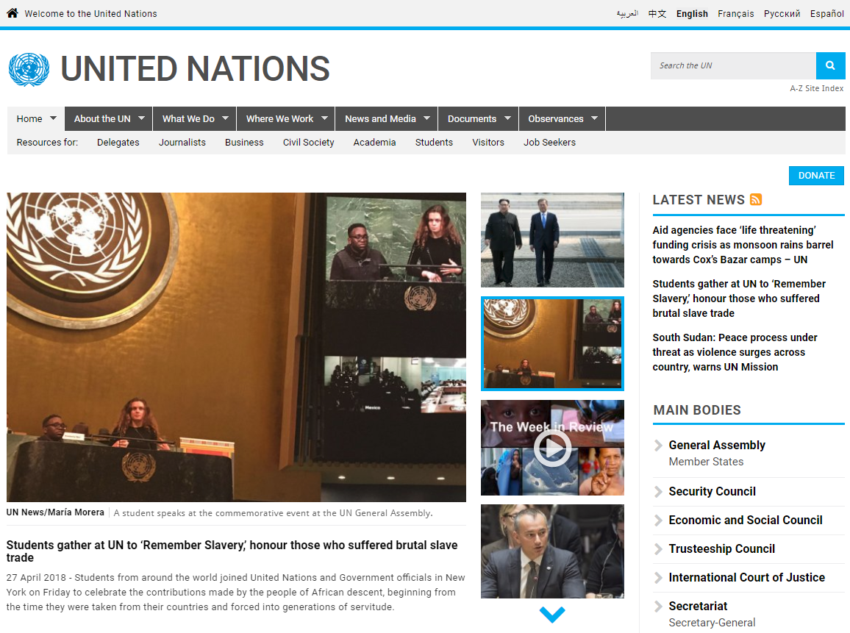The height and width of the screenshot is (633, 850).
Task: Expand the Documents dropdown arrow
Action: pyautogui.click(x=507, y=118)
